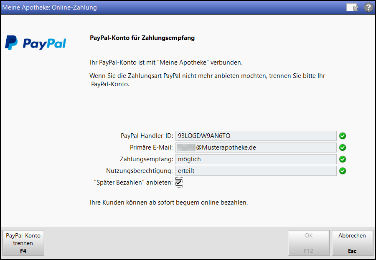Click the label "Zahlungsempfang:"
Viewport: 376px width, 260px height.
[147, 159]
